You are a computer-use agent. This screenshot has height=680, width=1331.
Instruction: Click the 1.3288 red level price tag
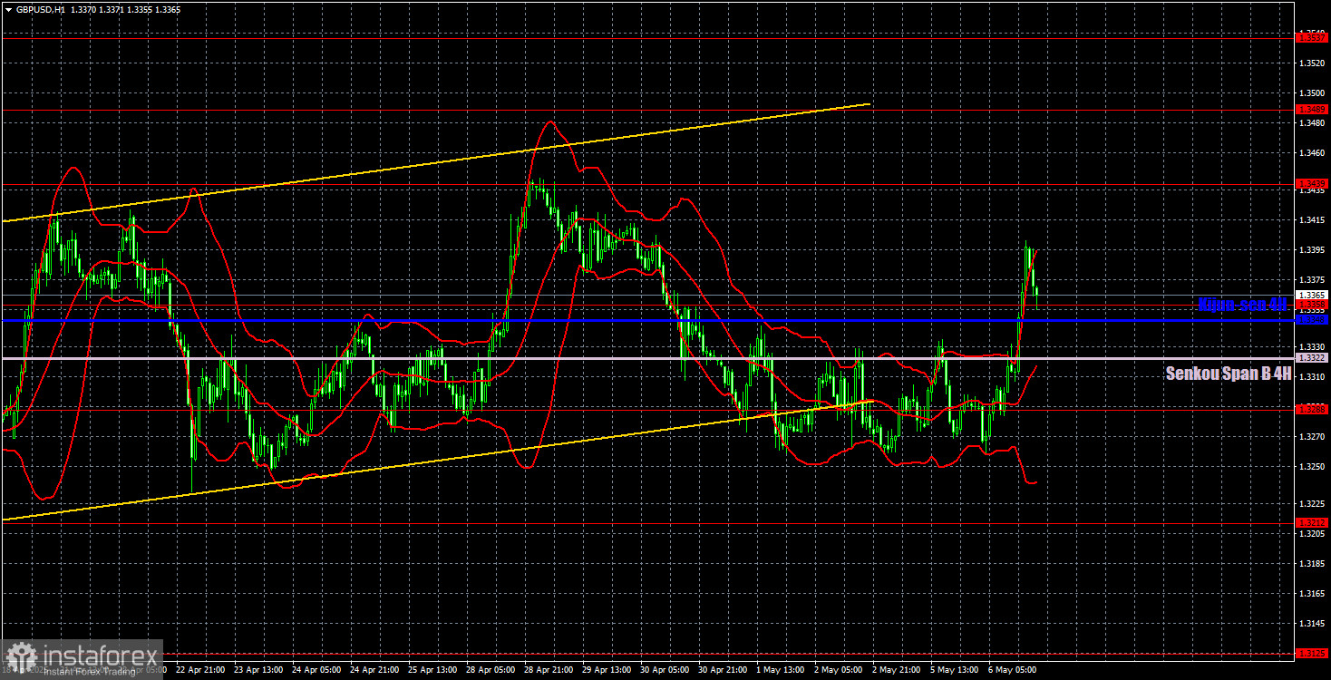[x=1312, y=409]
